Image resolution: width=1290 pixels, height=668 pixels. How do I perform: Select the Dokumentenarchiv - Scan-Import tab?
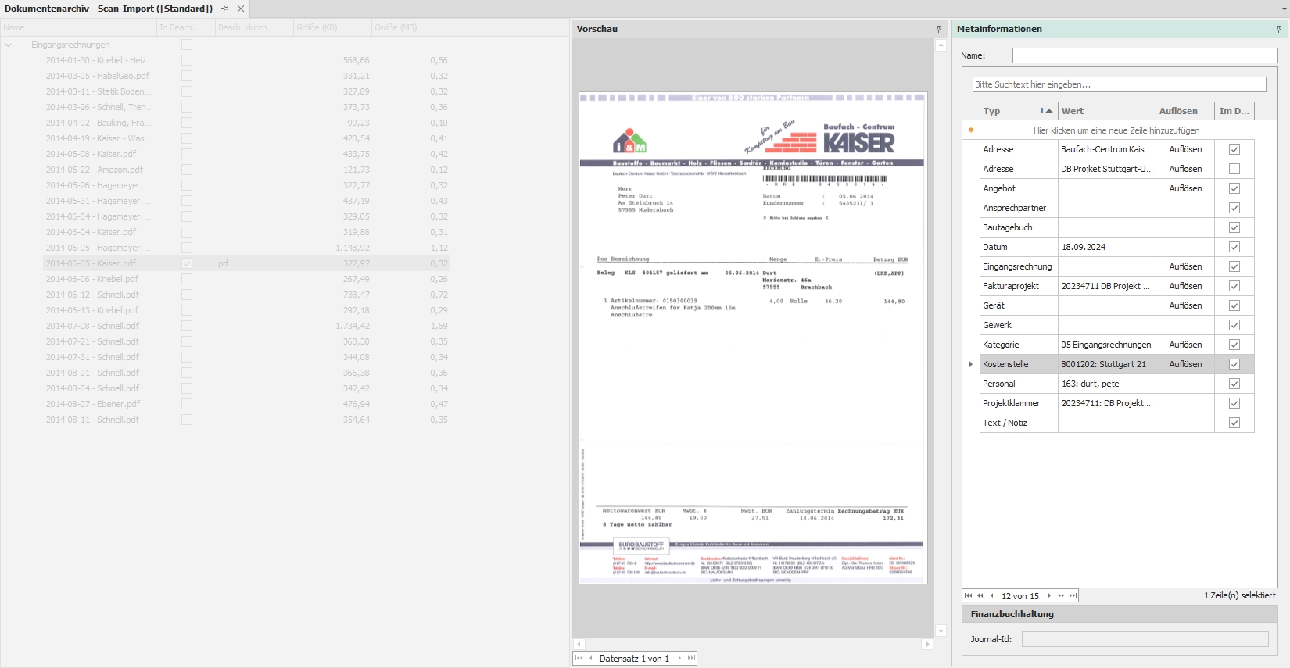pos(109,9)
